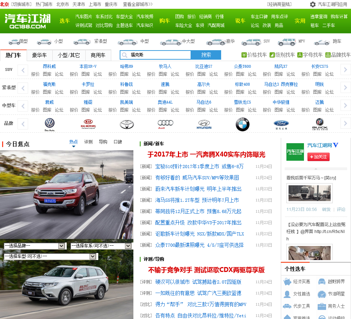Select the 评测 focus tab
The width and height of the screenshot is (351, 319).
pyautogui.click(x=88, y=142)
